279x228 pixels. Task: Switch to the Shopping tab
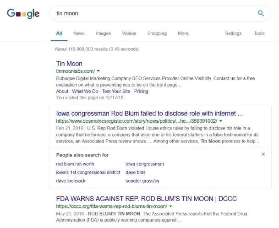157,33
